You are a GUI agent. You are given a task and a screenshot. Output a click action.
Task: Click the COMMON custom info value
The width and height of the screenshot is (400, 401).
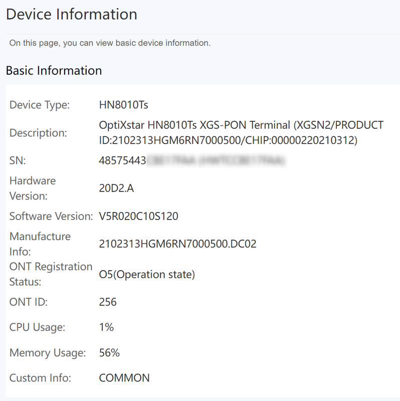[x=124, y=378]
